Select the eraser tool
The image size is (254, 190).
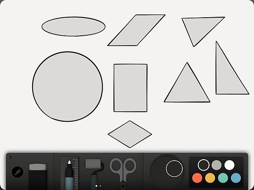(38, 176)
